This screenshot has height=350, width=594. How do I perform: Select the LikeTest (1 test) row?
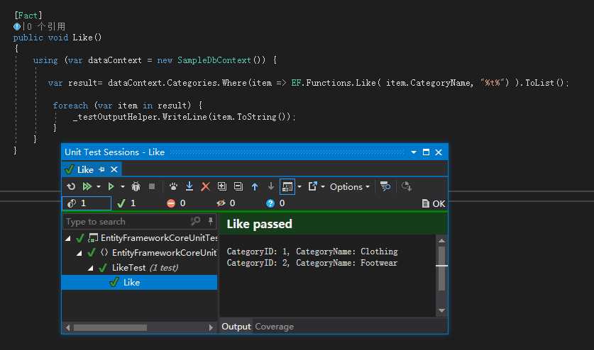(x=140, y=268)
